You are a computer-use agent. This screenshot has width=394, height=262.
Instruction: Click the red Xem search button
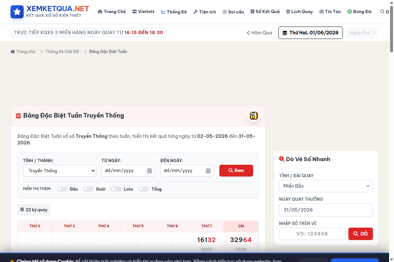coord(236,171)
